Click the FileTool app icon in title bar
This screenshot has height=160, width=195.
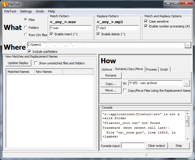coord(5,4)
